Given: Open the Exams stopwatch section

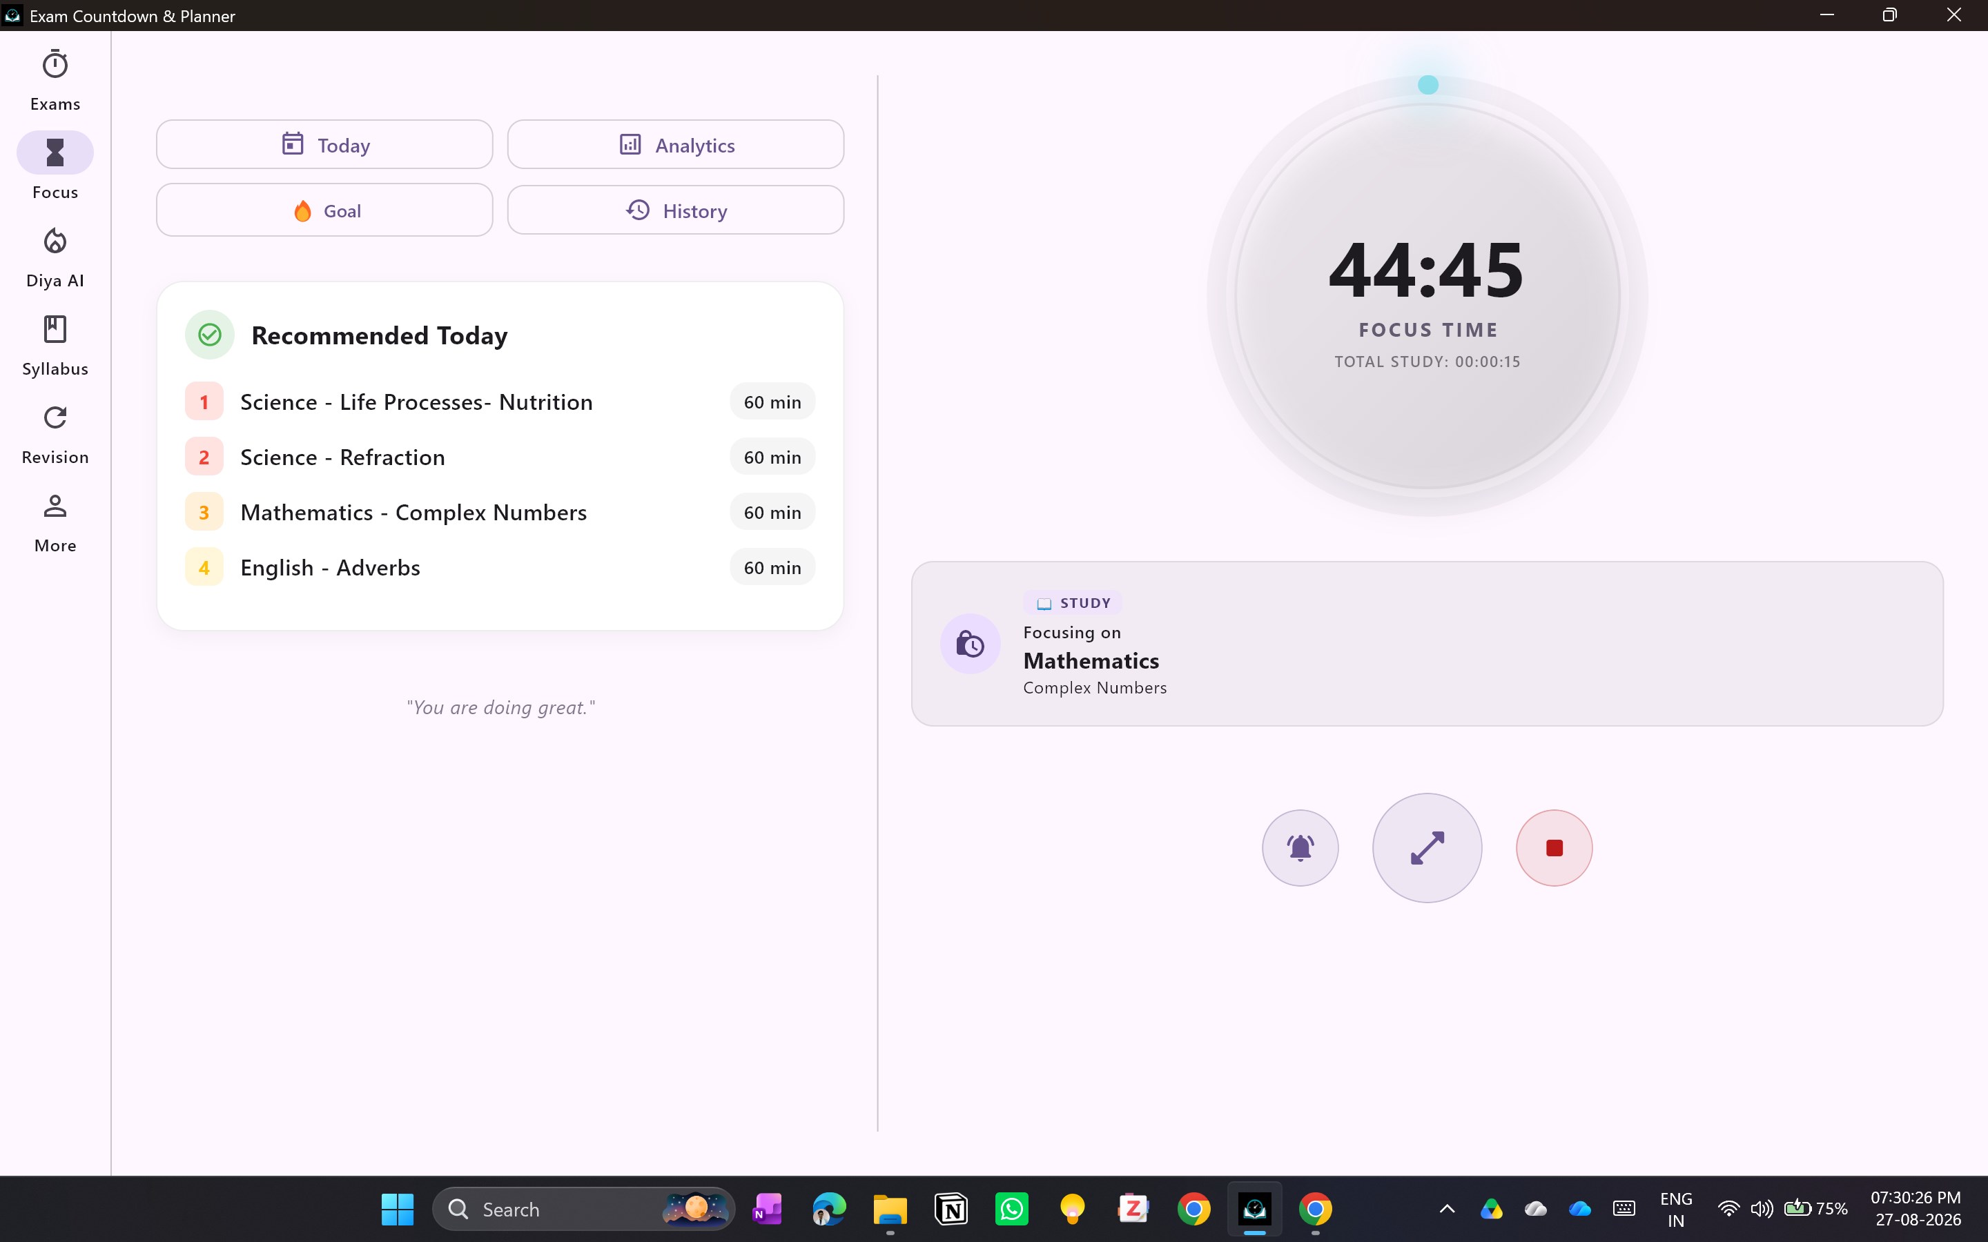Looking at the screenshot, I should click(x=55, y=81).
